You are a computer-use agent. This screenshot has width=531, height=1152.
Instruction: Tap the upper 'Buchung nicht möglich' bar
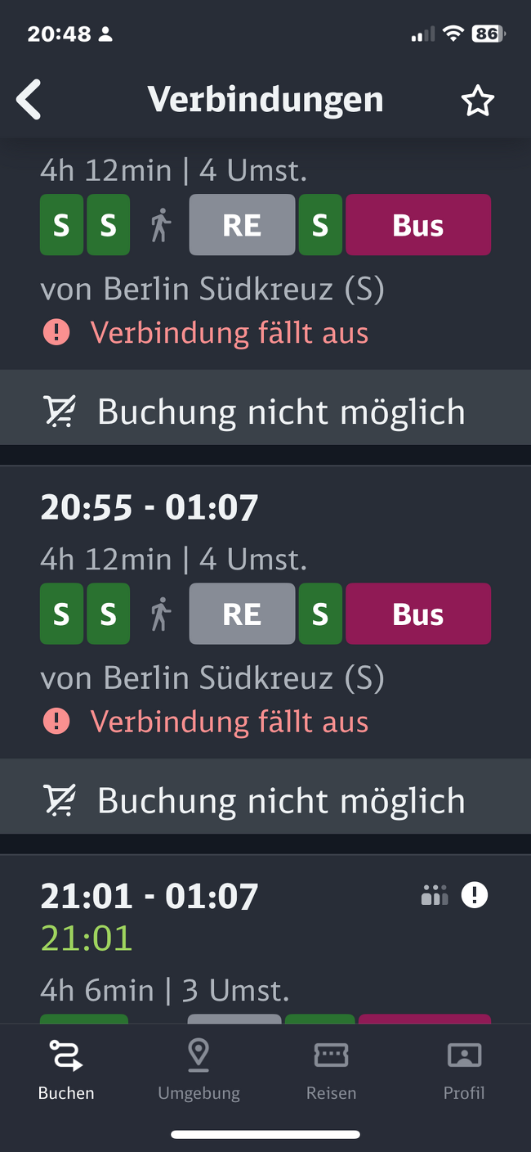click(x=265, y=412)
